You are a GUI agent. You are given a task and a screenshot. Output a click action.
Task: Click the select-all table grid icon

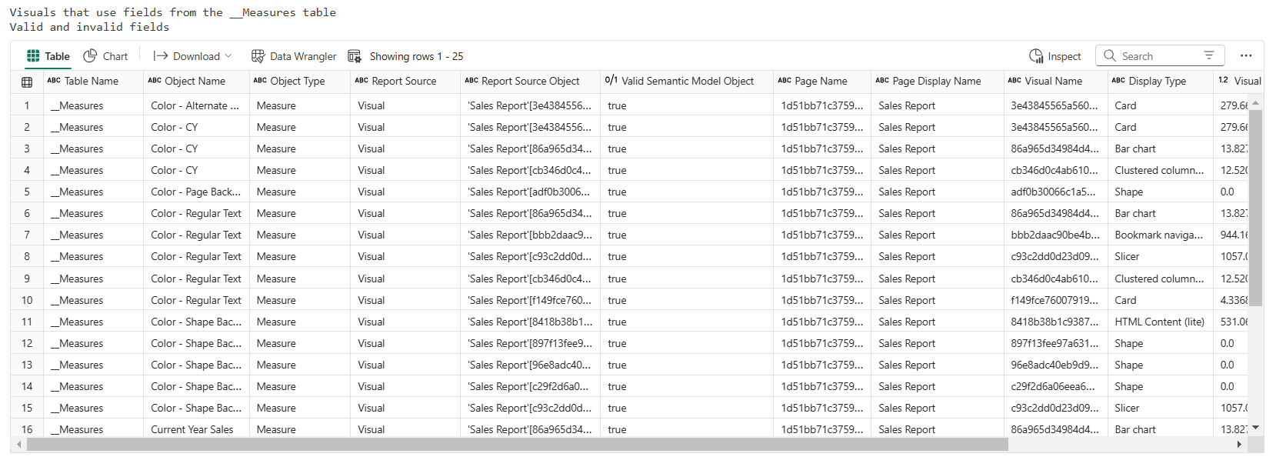pyautogui.click(x=27, y=82)
